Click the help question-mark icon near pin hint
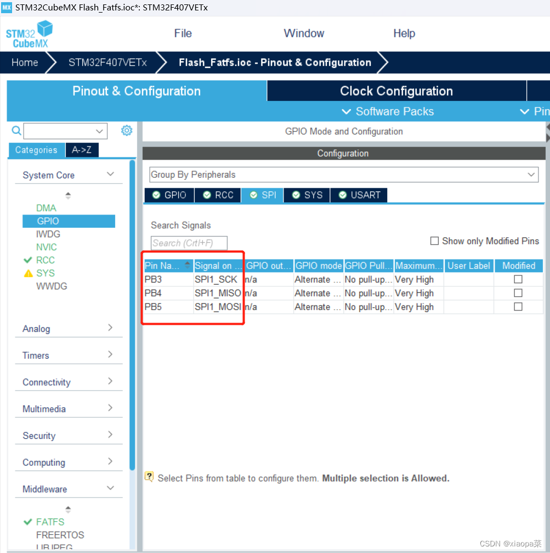The height and width of the screenshot is (553, 550). click(x=149, y=477)
